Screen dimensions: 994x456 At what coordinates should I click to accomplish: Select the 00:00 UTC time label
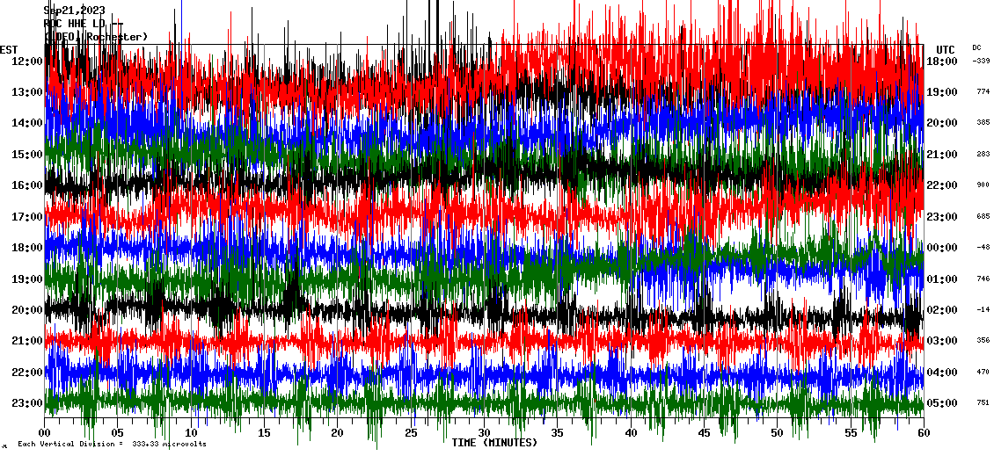click(x=942, y=248)
